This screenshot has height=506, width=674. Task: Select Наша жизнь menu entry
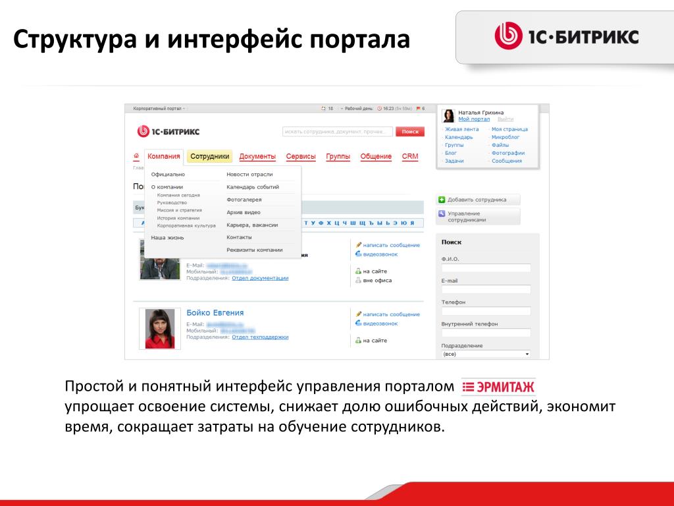pos(167,237)
